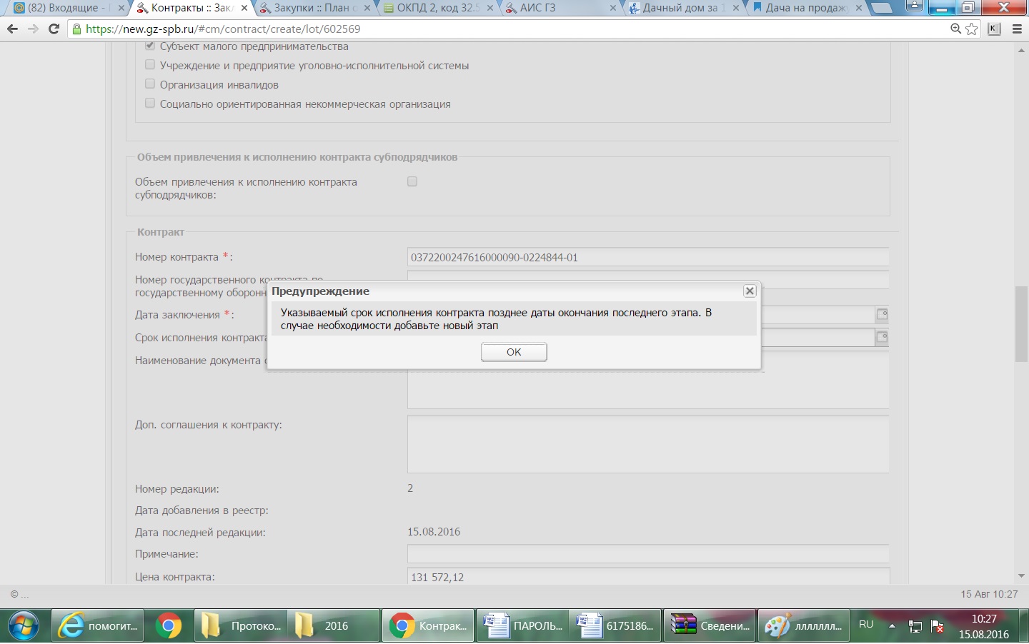Check Учреждение и предприятие уголовно-исполнительной системы

[x=150, y=64]
